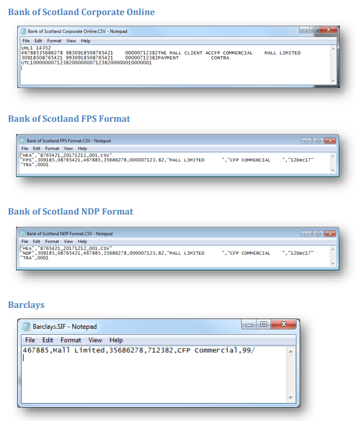Click 'UTL1000000071238200000007123820000001000001' line
The image size is (357, 421).
pyautogui.click(x=86, y=63)
